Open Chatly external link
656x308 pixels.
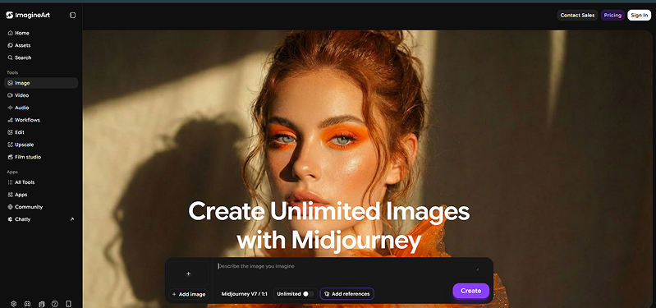pos(41,219)
